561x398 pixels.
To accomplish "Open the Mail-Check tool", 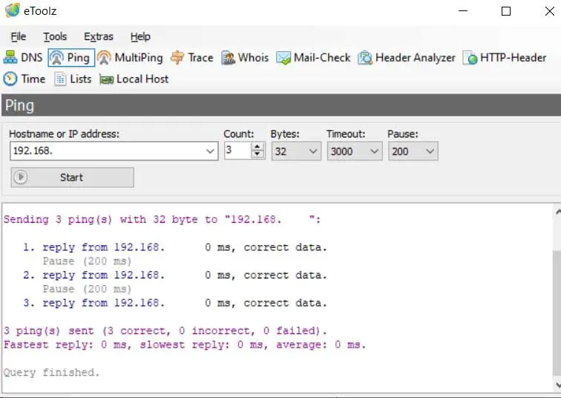I will click(x=313, y=58).
